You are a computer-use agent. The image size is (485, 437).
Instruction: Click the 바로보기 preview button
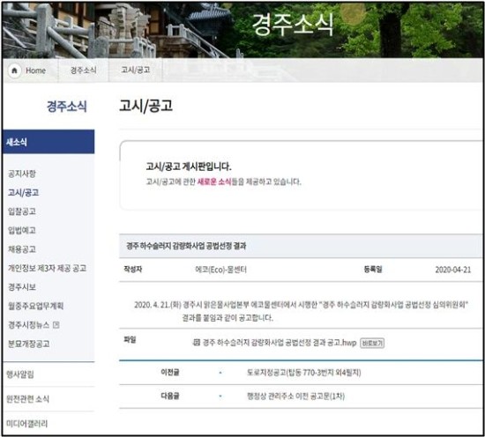372,343
